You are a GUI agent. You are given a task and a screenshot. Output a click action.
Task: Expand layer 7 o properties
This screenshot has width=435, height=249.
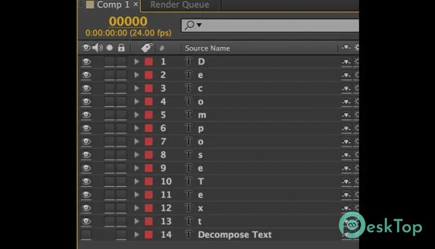pyautogui.click(x=137, y=141)
